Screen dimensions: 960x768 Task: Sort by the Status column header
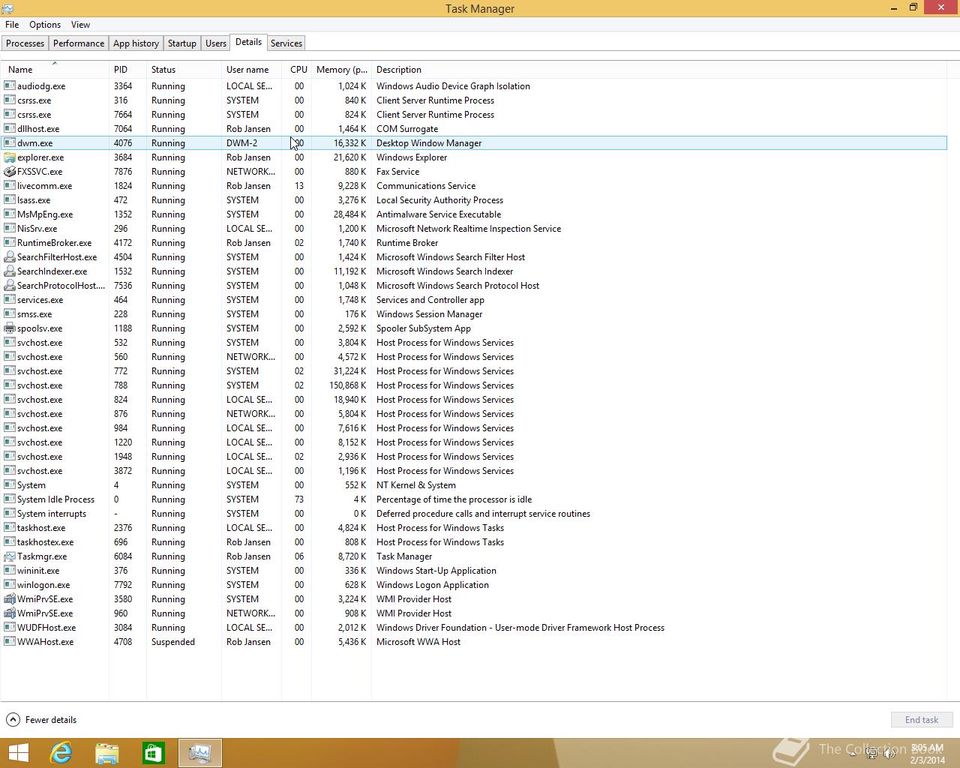[x=184, y=70]
